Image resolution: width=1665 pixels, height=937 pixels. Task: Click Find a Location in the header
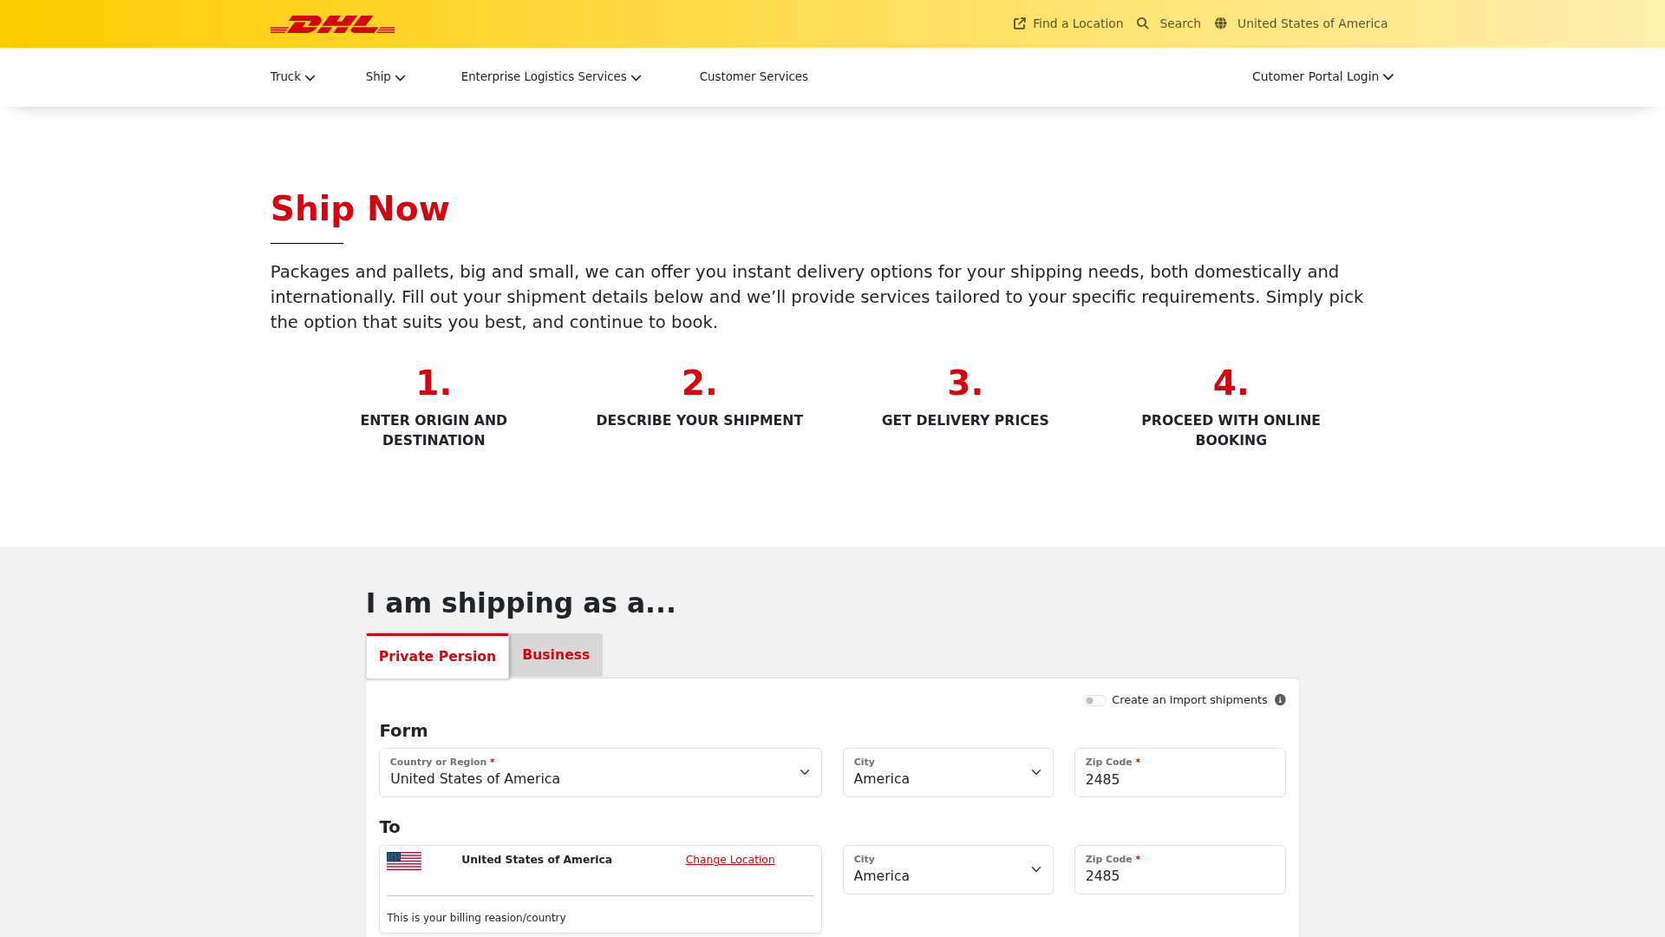pos(1077,23)
